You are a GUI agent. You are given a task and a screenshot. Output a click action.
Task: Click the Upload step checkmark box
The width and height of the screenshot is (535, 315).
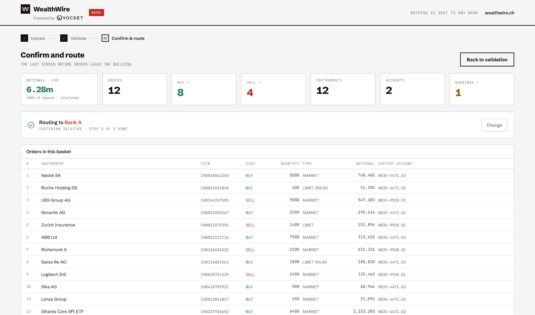24,38
